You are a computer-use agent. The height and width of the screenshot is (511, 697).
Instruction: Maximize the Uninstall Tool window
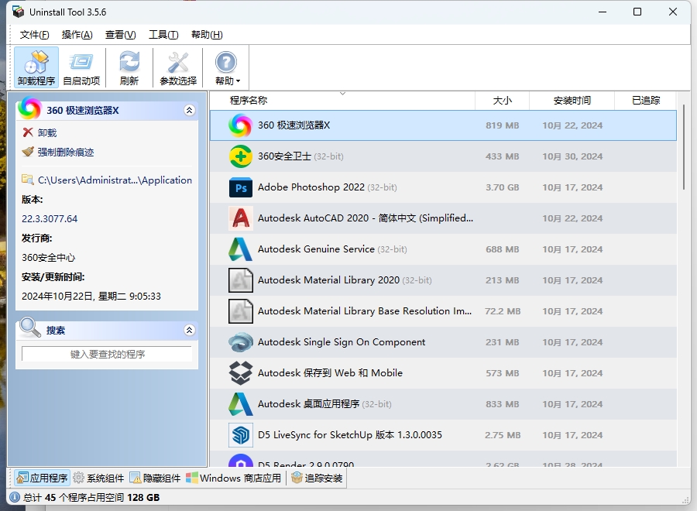point(637,12)
